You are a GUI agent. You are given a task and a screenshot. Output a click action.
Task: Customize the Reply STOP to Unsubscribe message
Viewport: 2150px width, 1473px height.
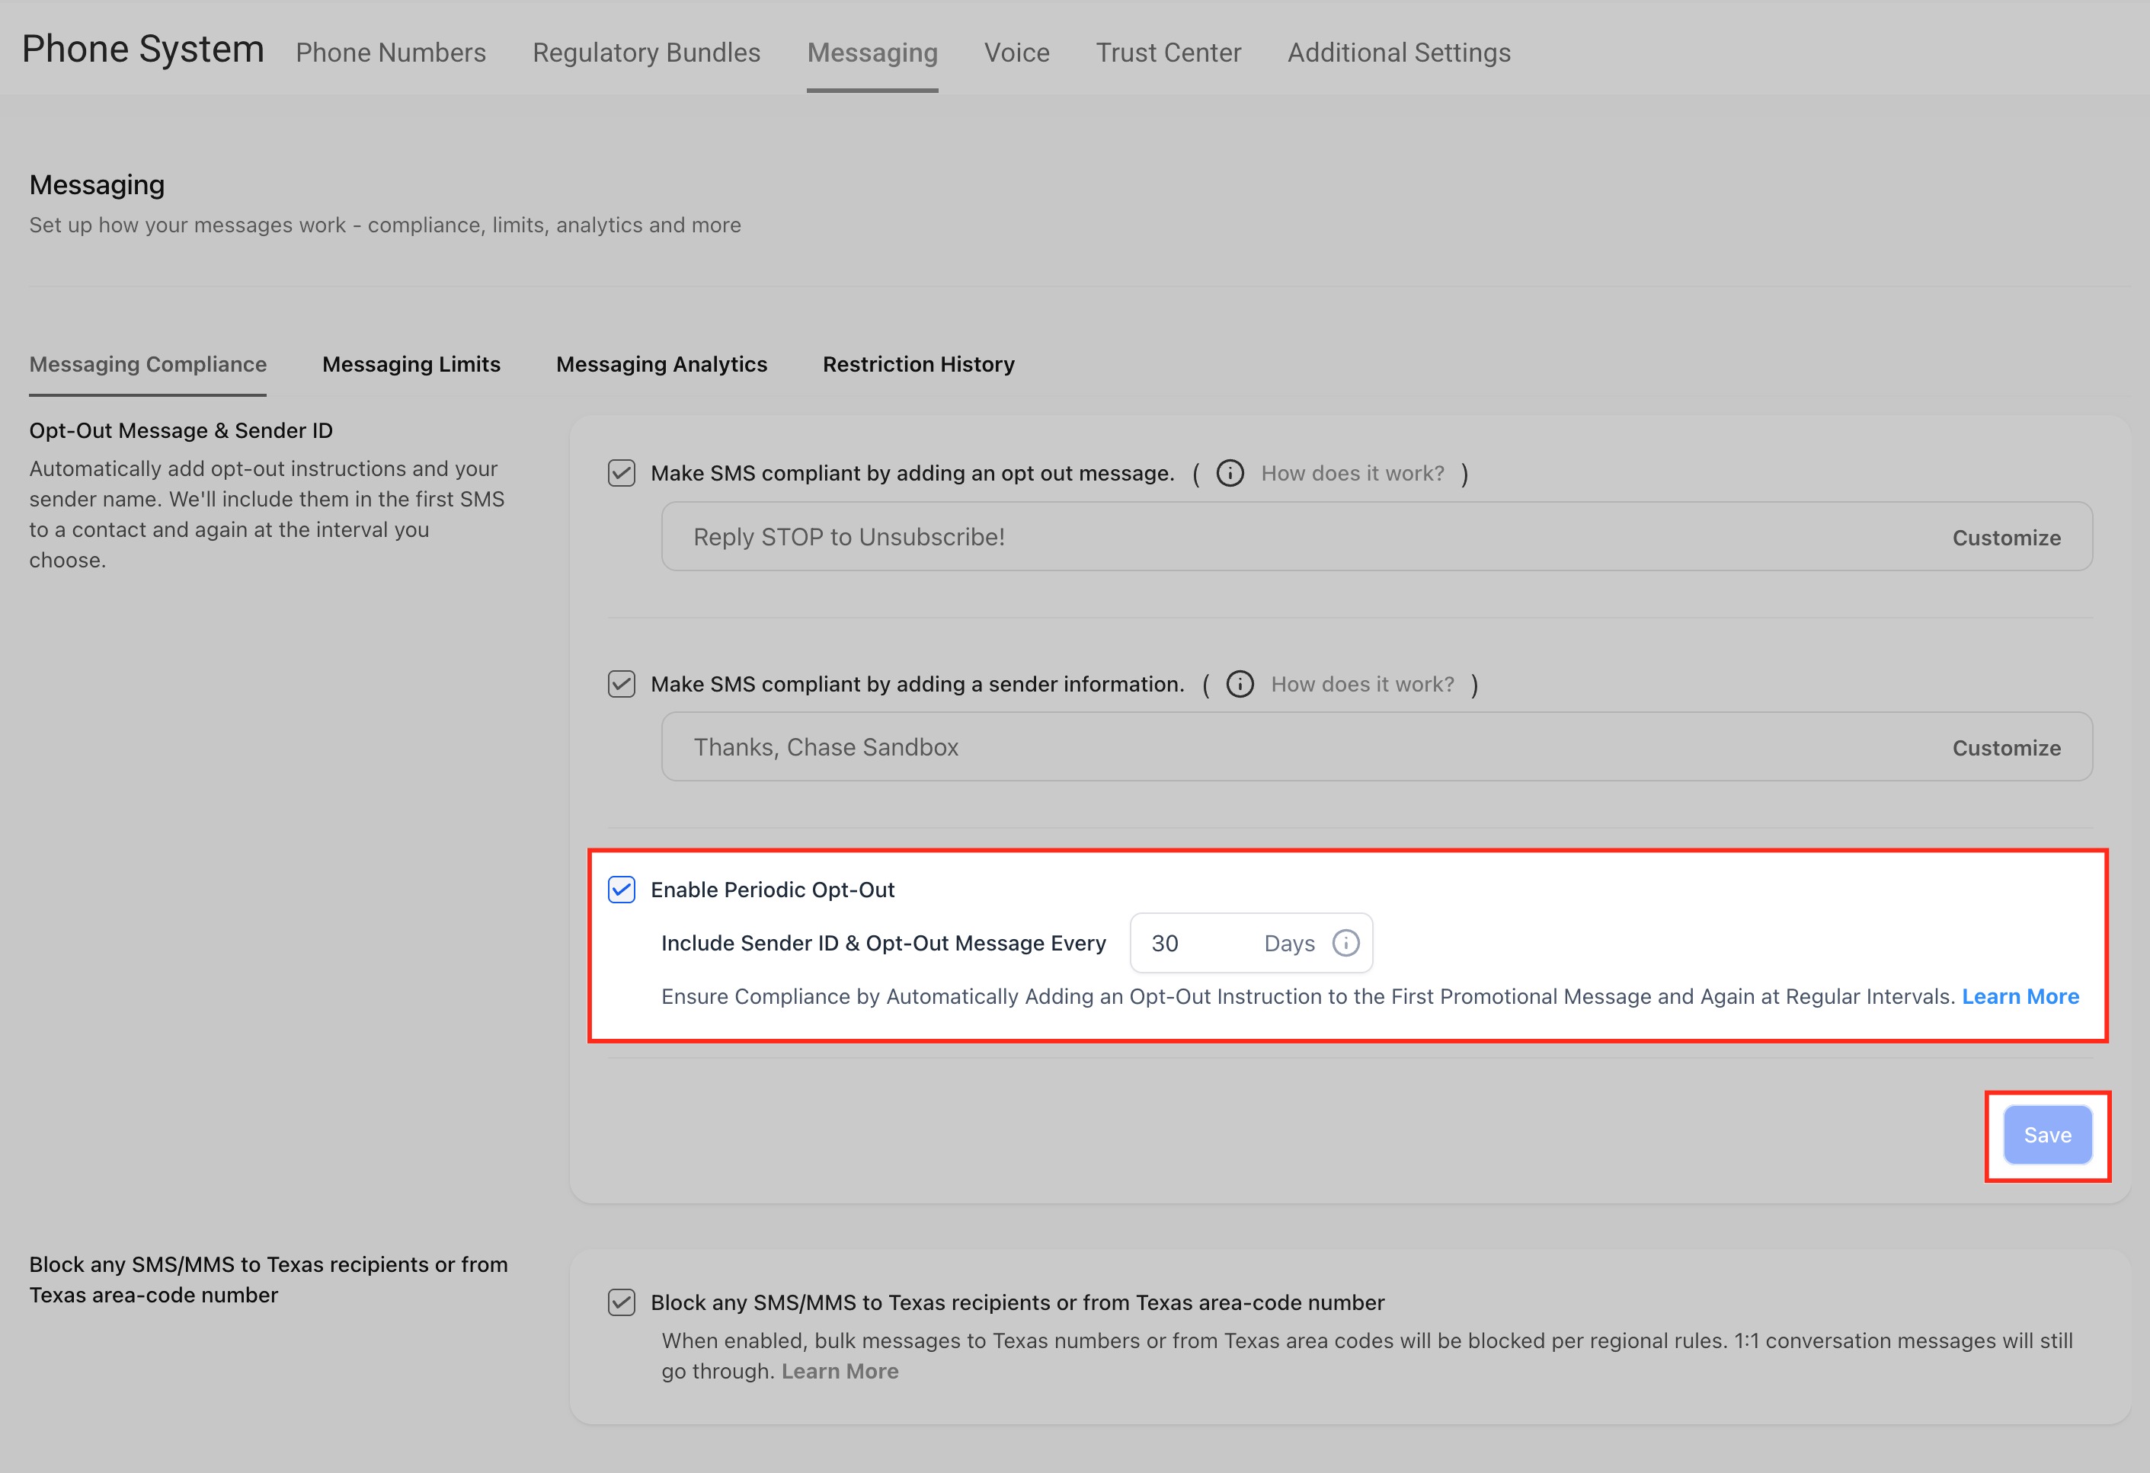[x=2006, y=538]
